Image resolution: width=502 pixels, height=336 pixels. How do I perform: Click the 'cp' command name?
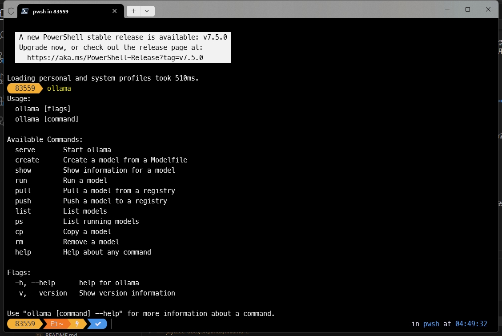pyautogui.click(x=19, y=232)
